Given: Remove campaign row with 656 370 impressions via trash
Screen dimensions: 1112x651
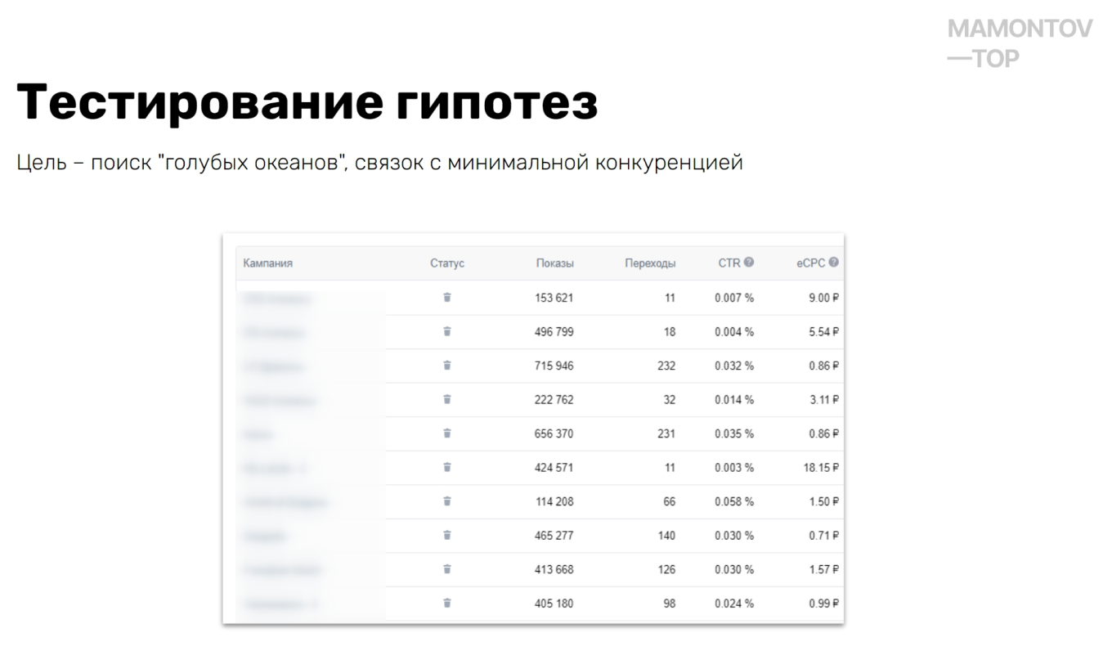Looking at the screenshot, I should coord(446,433).
